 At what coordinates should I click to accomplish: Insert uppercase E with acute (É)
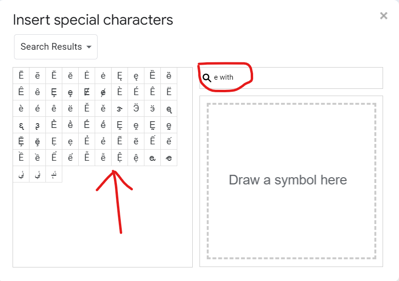click(136, 92)
